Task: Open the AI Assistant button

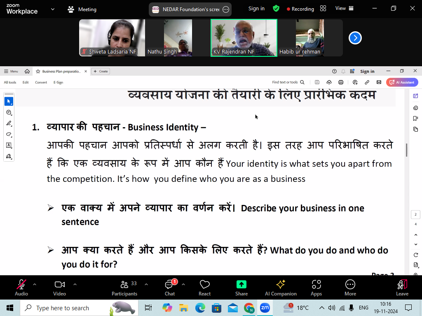Action: click(402, 82)
